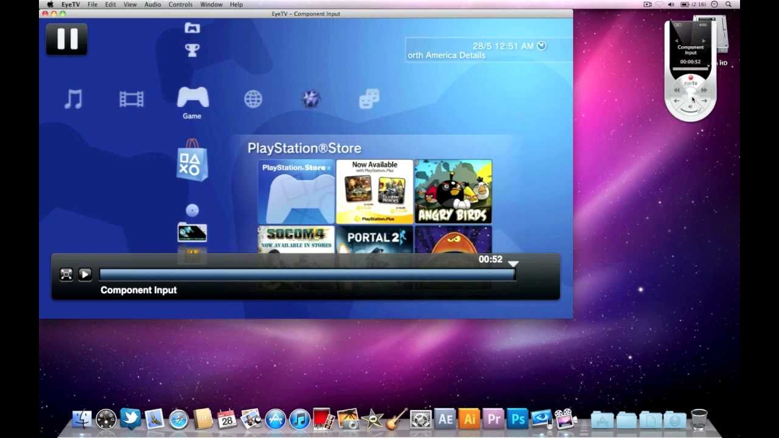Open Safari from the Dock
This screenshot has height=438, width=779.
coord(178,419)
